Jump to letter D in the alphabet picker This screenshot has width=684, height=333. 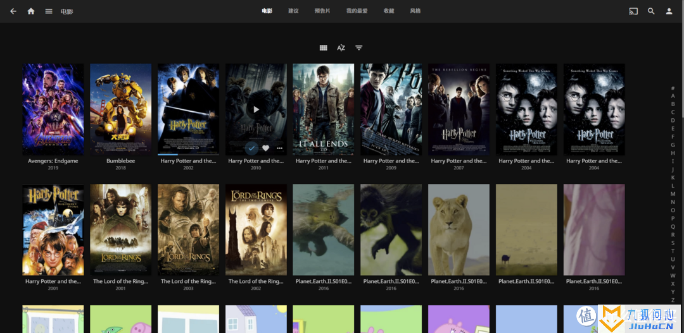pos(673,120)
